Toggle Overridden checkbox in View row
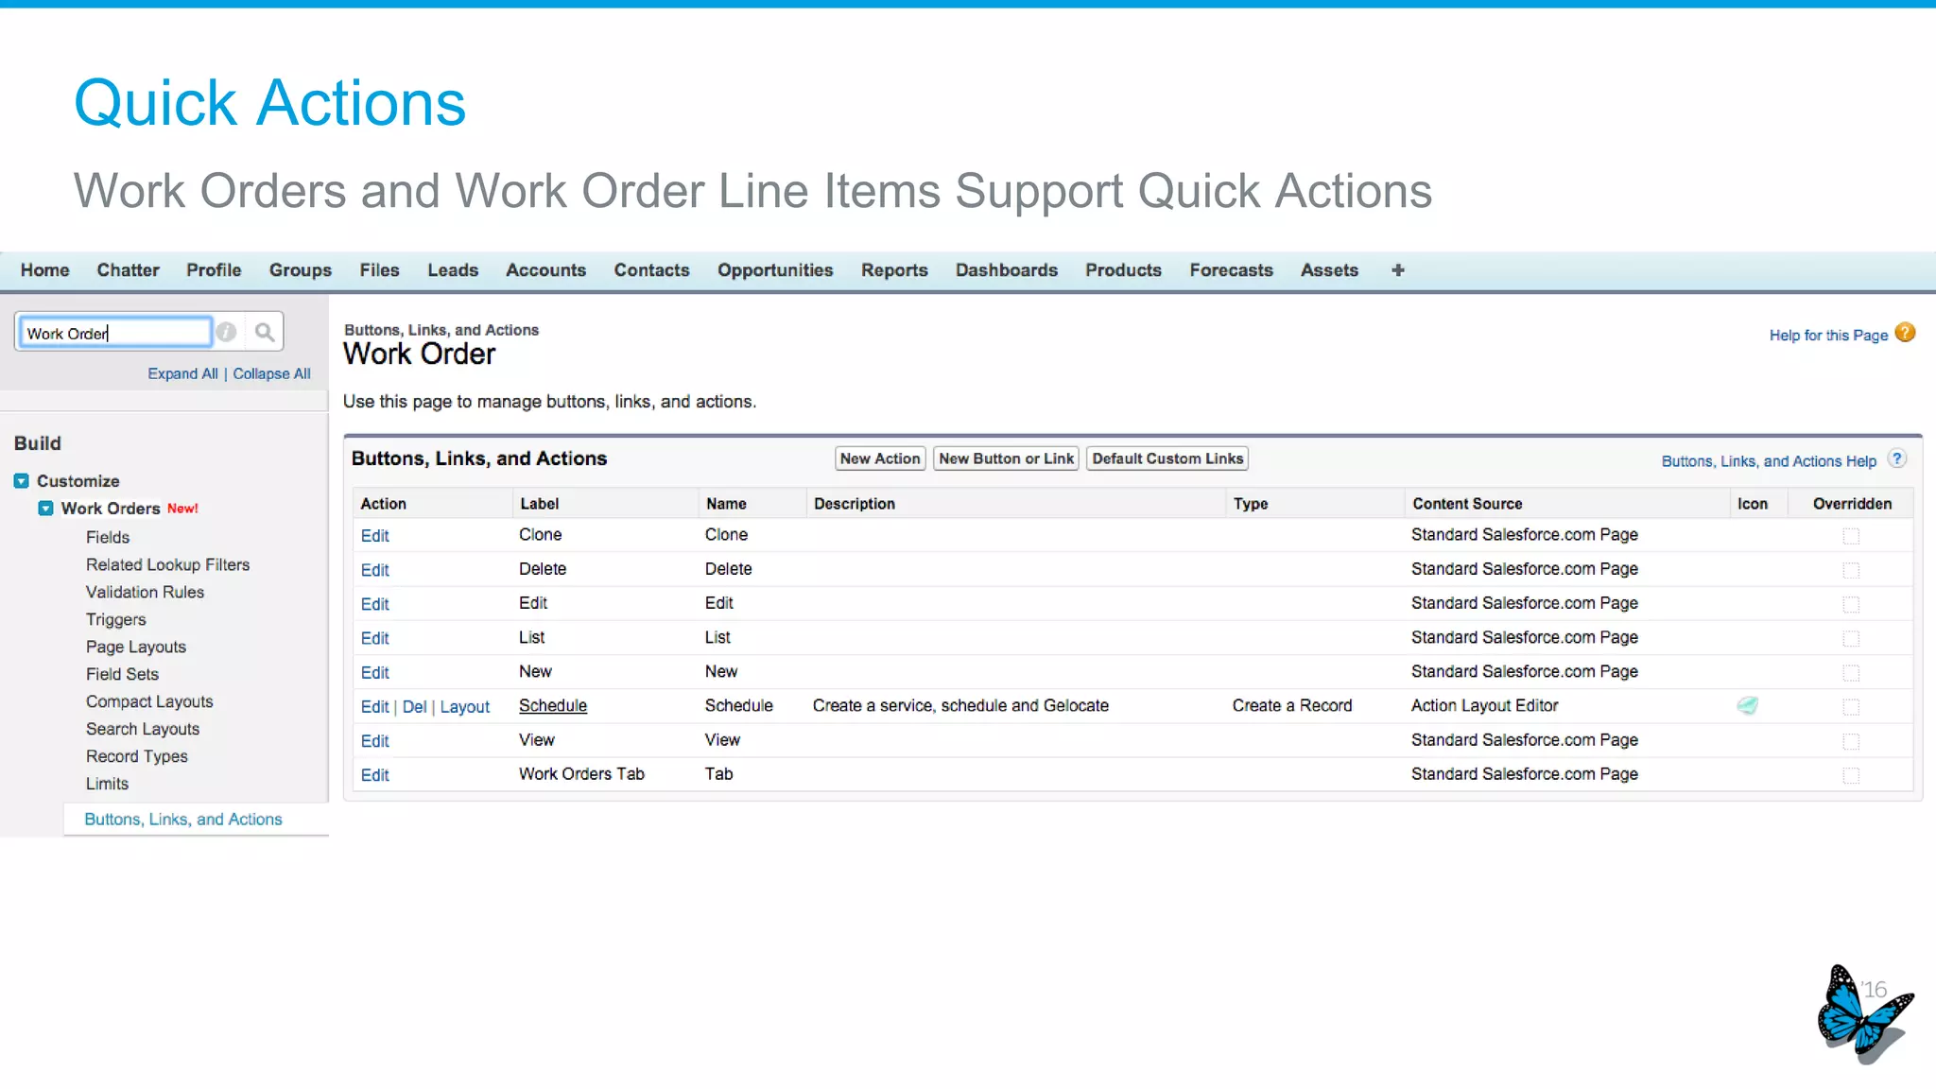The image size is (1936, 1089). (1851, 741)
